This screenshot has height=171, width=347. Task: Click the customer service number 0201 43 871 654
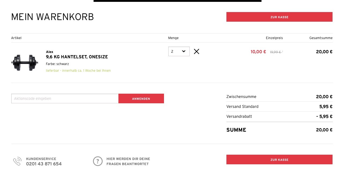click(x=44, y=164)
